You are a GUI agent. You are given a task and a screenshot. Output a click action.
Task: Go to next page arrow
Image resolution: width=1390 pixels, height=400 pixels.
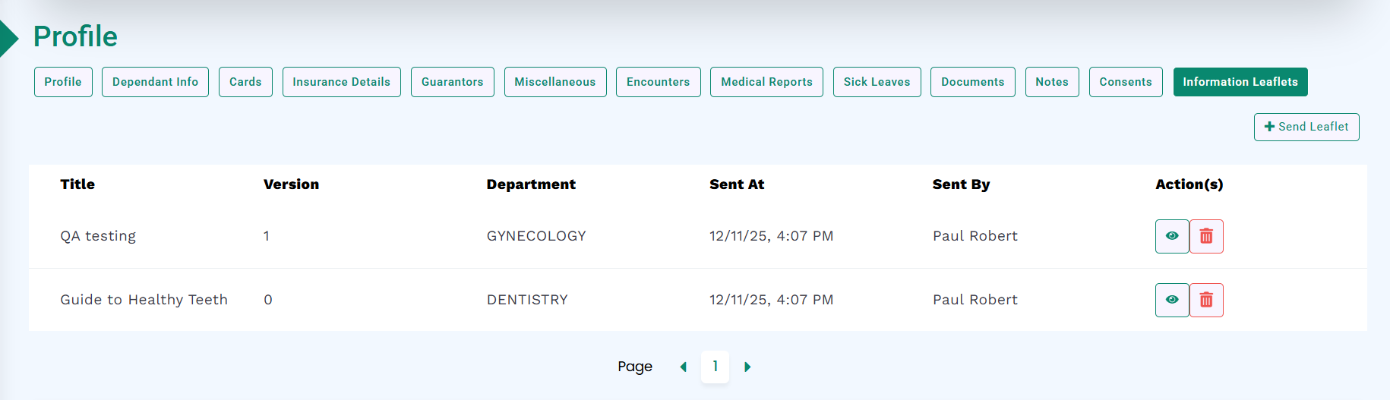[x=747, y=367]
